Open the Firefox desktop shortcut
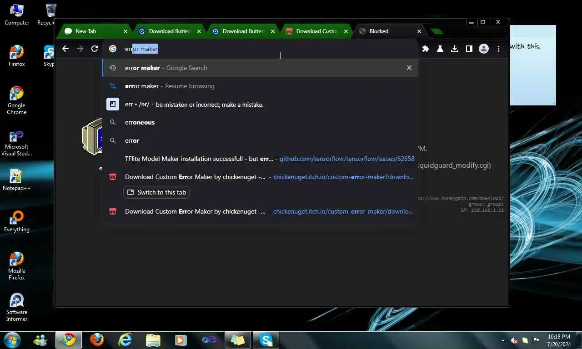This screenshot has height=349, width=582. coord(17,56)
